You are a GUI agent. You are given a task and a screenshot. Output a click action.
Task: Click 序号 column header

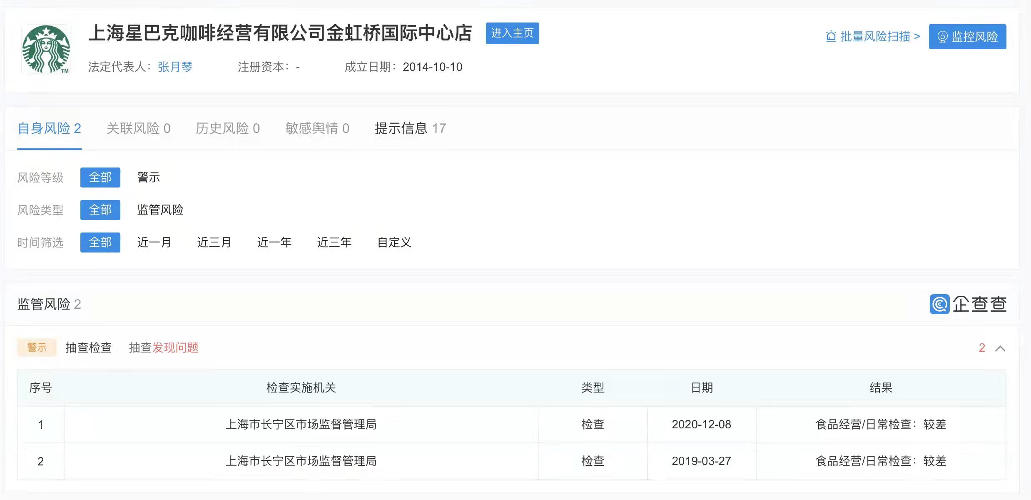tap(40, 387)
